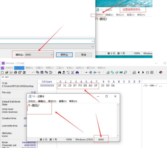Click the Open Disk icon in WinHex toolbar
Viewport: 167px width, 148px height.
point(108,72)
